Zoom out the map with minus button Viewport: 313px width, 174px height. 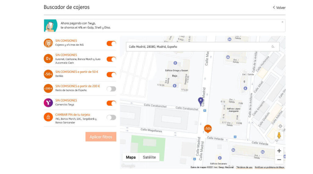[279, 160]
